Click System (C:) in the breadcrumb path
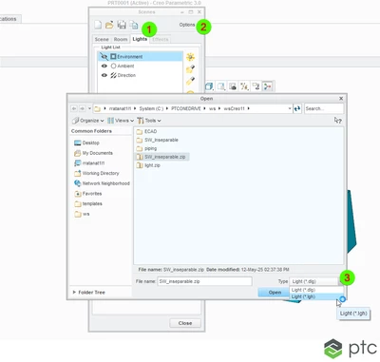The image size is (380, 362). 151,108
